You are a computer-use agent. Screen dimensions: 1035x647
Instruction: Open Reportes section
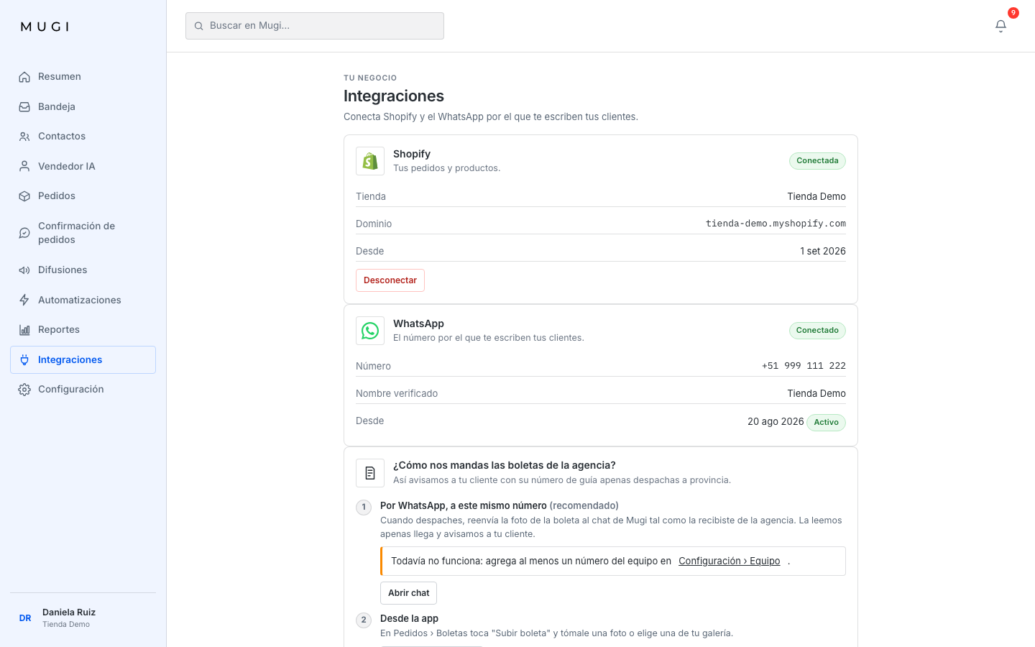pyautogui.click(x=83, y=330)
